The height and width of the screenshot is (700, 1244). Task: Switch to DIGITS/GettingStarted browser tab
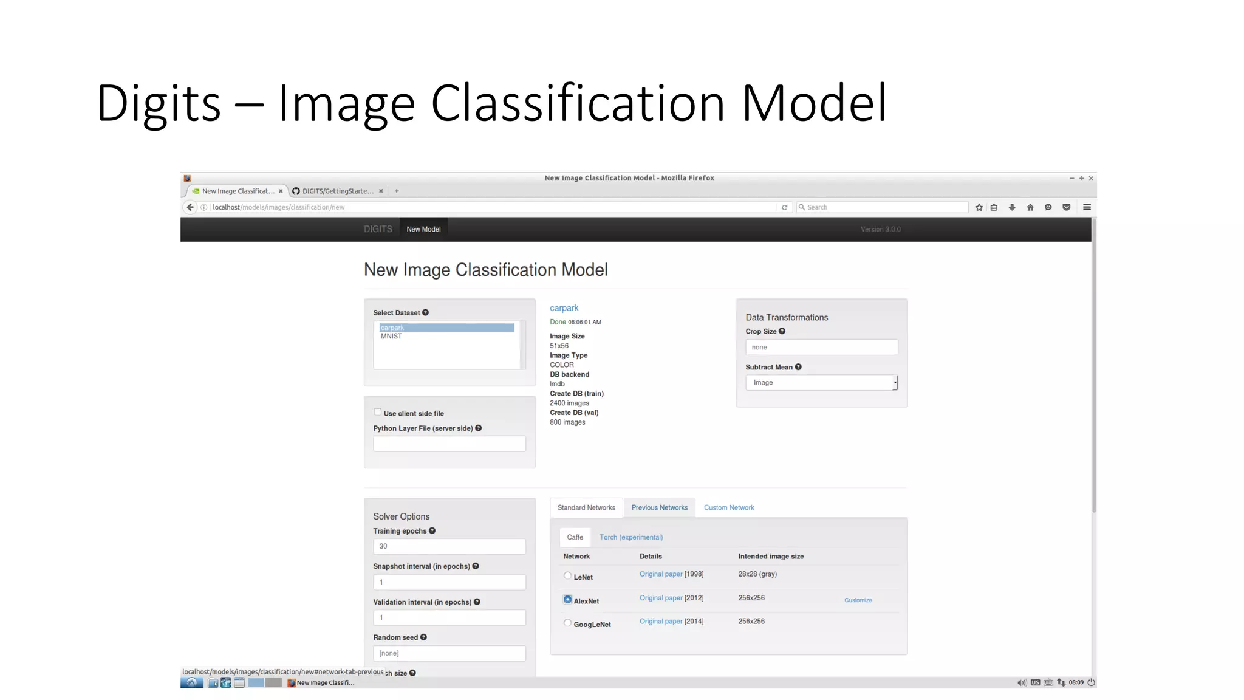338,191
